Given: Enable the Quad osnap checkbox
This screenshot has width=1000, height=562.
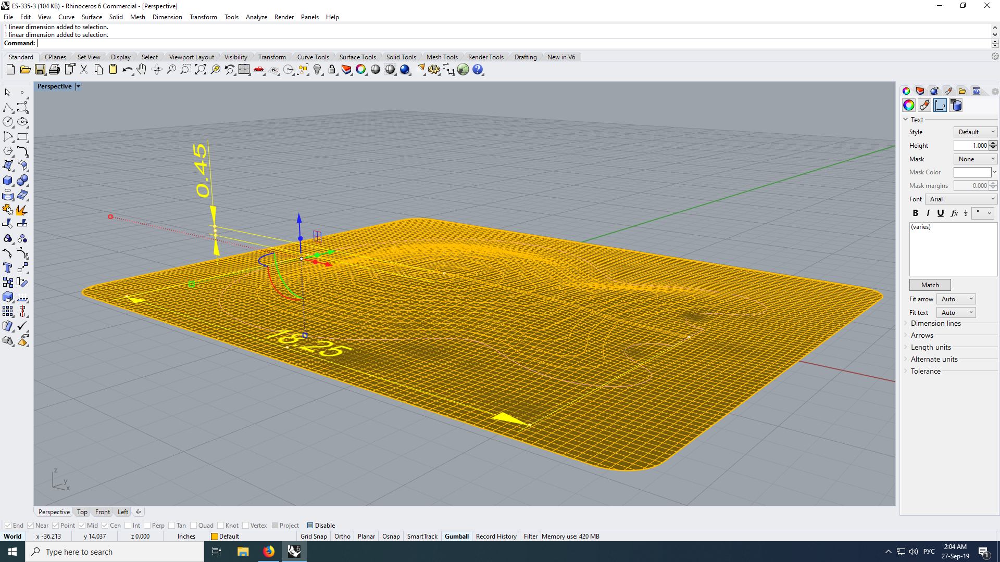Looking at the screenshot, I should click(194, 526).
